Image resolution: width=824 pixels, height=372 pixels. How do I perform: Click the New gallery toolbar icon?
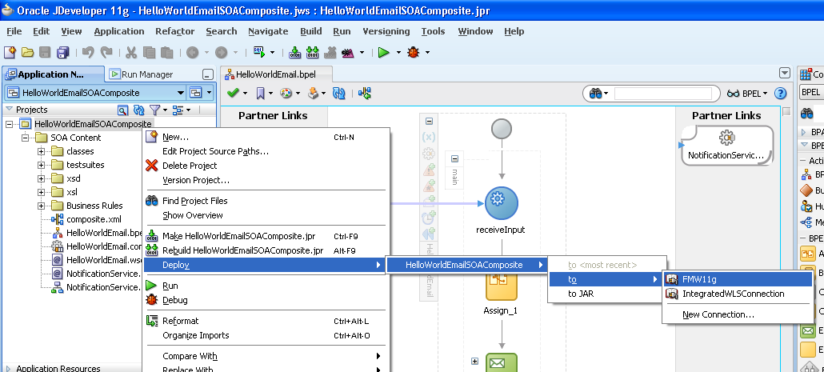[x=10, y=53]
